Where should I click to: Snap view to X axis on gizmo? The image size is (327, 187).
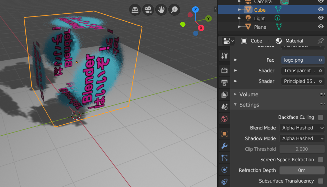201,28
